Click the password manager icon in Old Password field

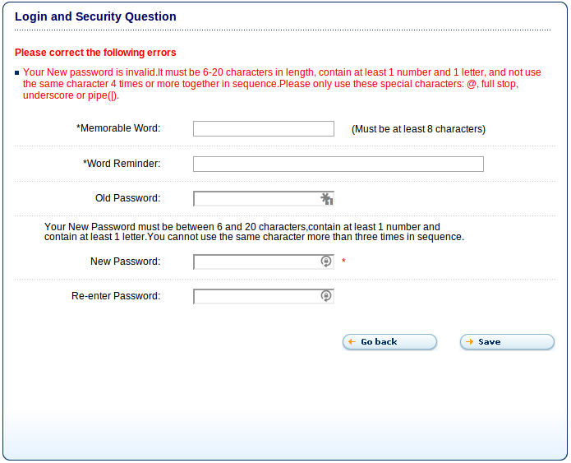[x=327, y=199]
